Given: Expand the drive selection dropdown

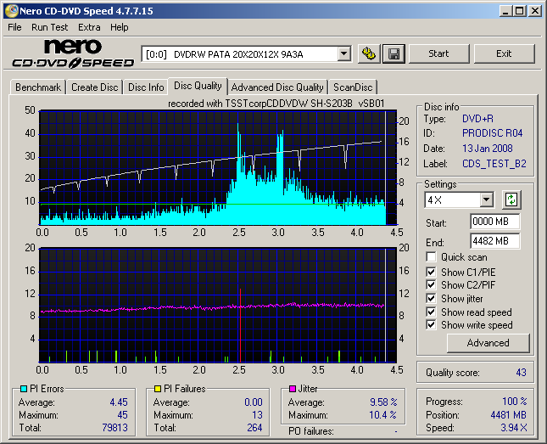Looking at the screenshot, I should pyautogui.click(x=344, y=54).
